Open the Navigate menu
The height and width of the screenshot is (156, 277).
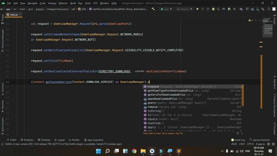[x=32, y=3]
